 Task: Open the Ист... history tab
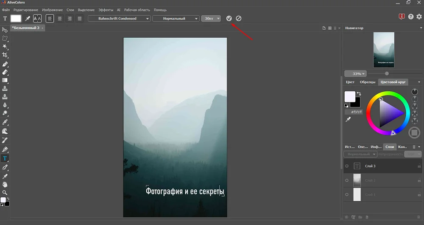click(x=350, y=147)
